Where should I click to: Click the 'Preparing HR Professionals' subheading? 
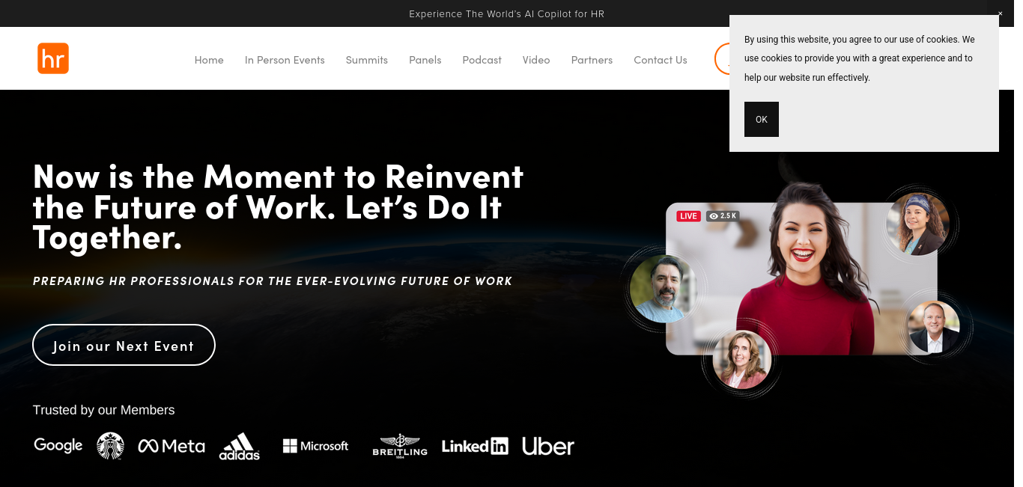pyautogui.click(x=273, y=281)
